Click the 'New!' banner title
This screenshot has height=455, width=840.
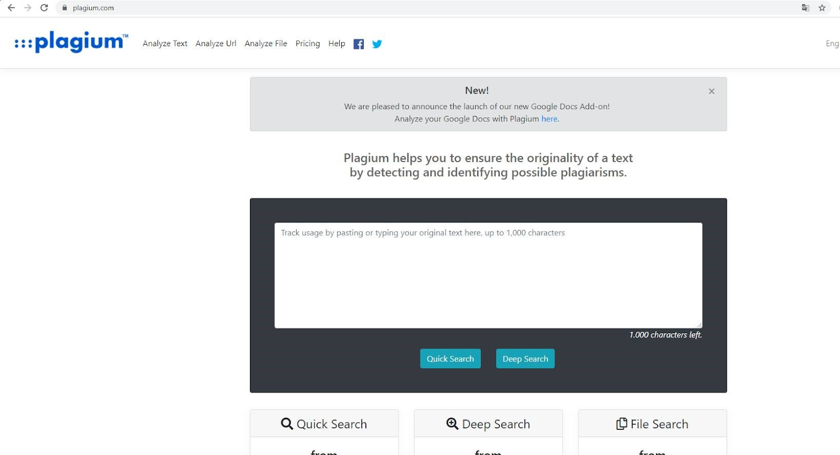(477, 90)
